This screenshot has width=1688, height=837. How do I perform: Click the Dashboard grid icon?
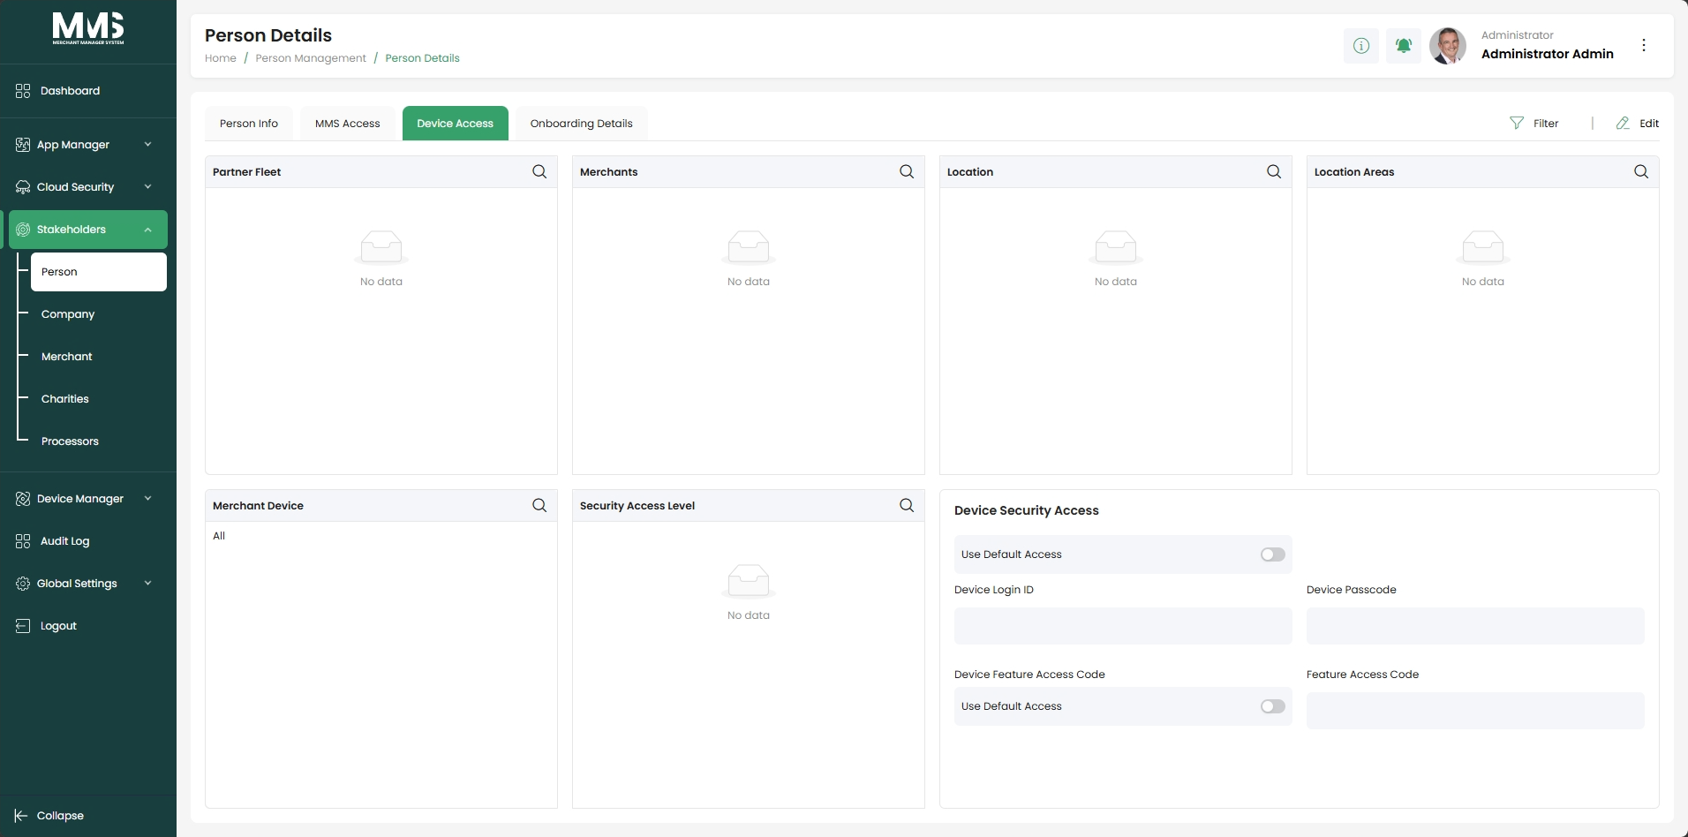23,91
